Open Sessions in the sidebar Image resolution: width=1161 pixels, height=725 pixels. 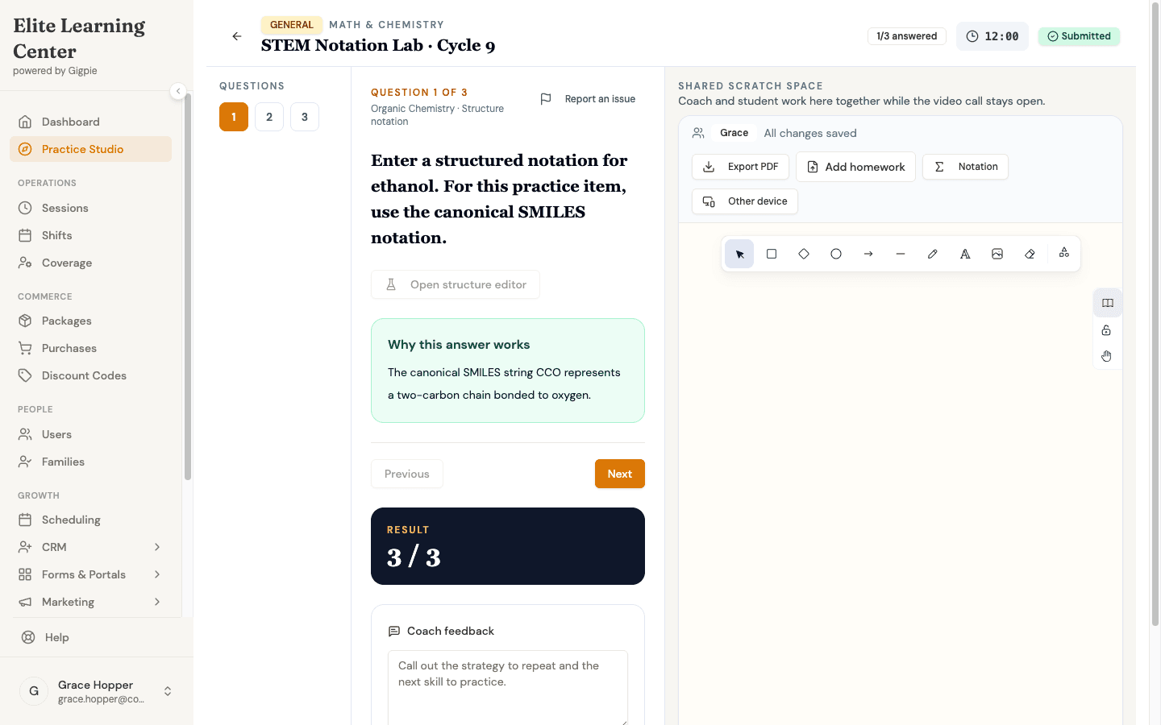90,208
